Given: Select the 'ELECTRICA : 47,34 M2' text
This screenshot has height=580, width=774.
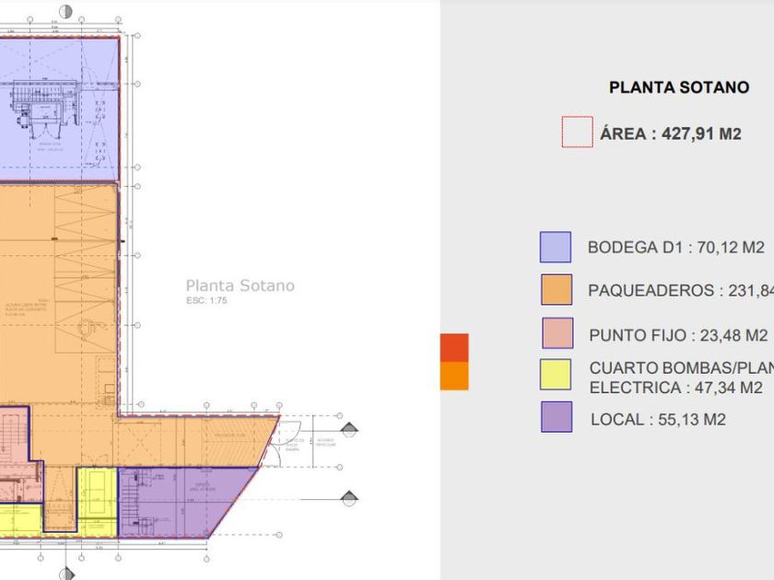Looking at the screenshot, I should 675,388.
